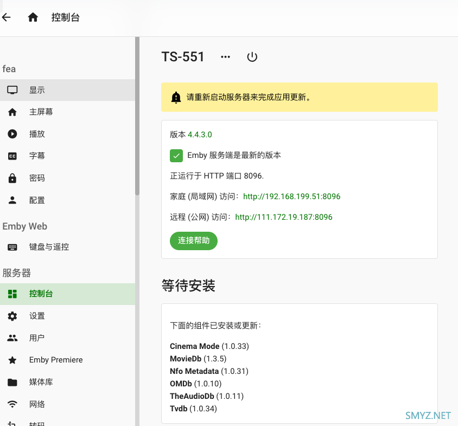The width and height of the screenshot is (458, 426).
Task: Click the Emby Premiere star icon
Action: coord(12,360)
